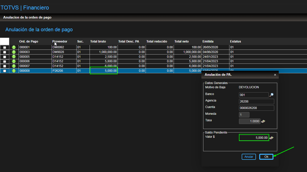Click the Total bruto column header

(x=98, y=41)
